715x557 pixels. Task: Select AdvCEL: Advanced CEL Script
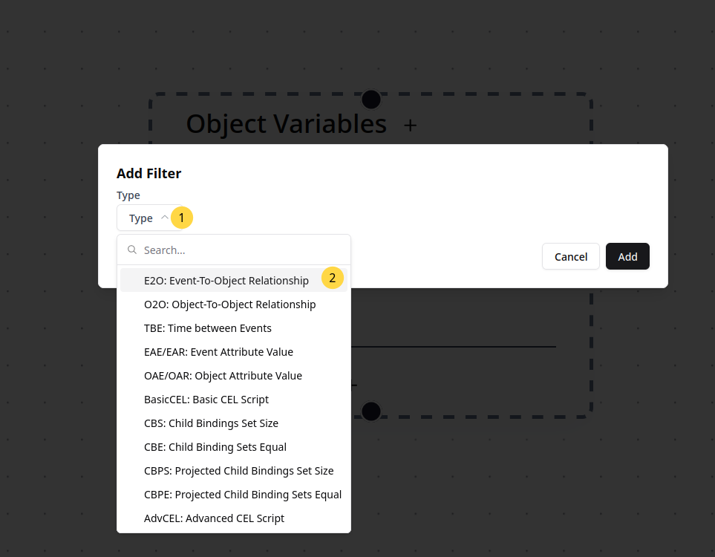pos(233,518)
